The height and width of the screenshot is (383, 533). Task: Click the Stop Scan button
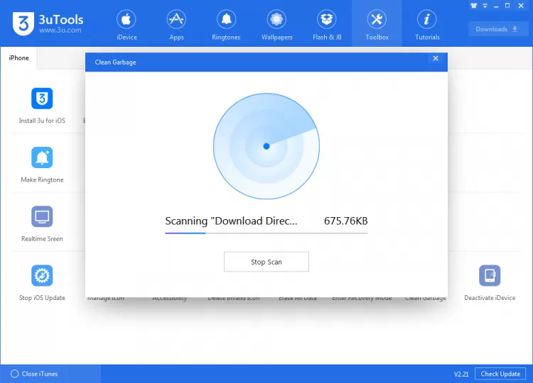tap(266, 262)
